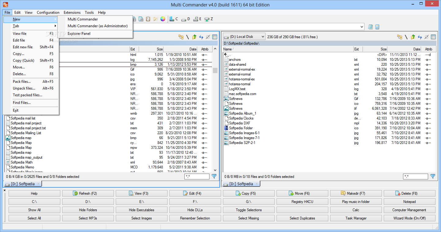The image size is (441, 232).
Task: Close the right panel Softpedia tab
Action: point(257,184)
